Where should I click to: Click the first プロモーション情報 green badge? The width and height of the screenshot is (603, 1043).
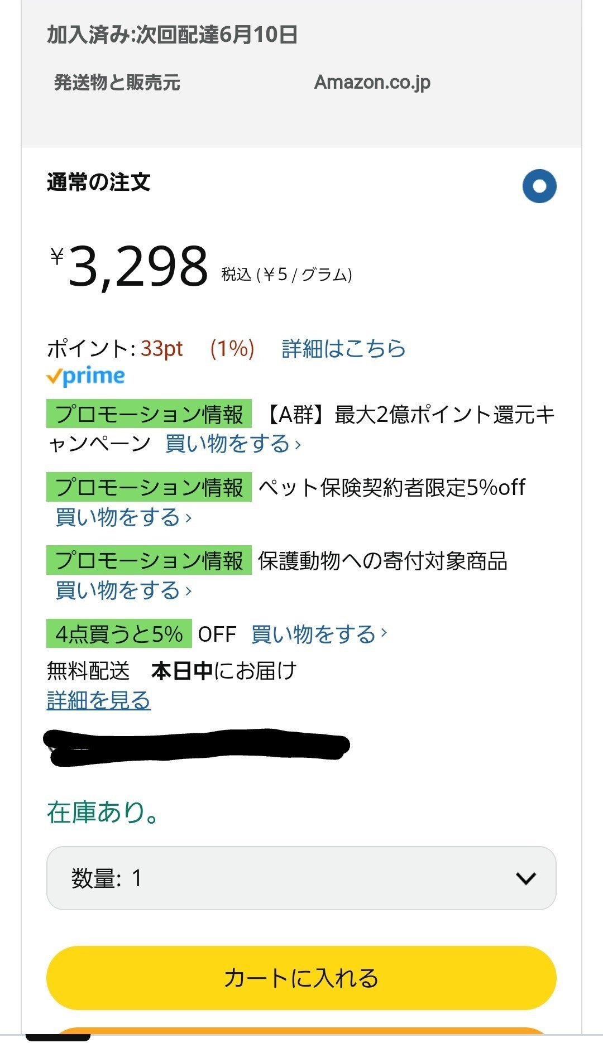tap(149, 414)
